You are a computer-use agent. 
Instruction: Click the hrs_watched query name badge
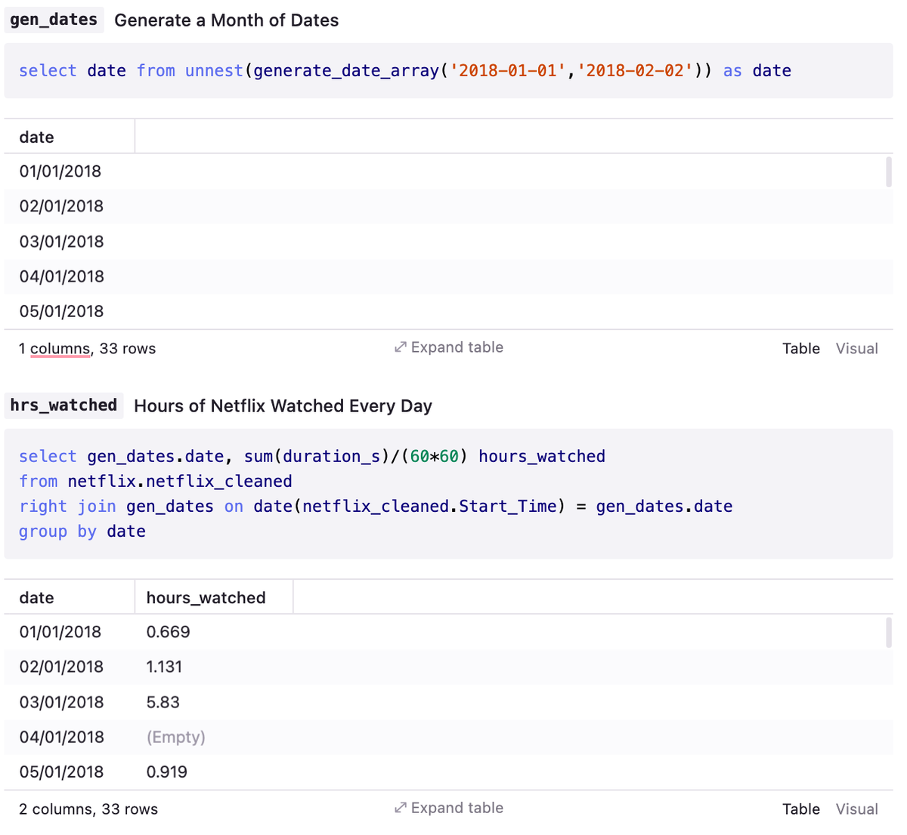pyautogui.click(x=63, y=405)
